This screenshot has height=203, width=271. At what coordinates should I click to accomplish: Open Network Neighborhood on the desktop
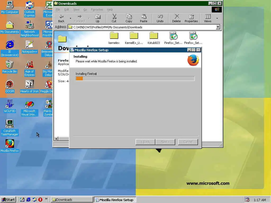pos(29,29)
